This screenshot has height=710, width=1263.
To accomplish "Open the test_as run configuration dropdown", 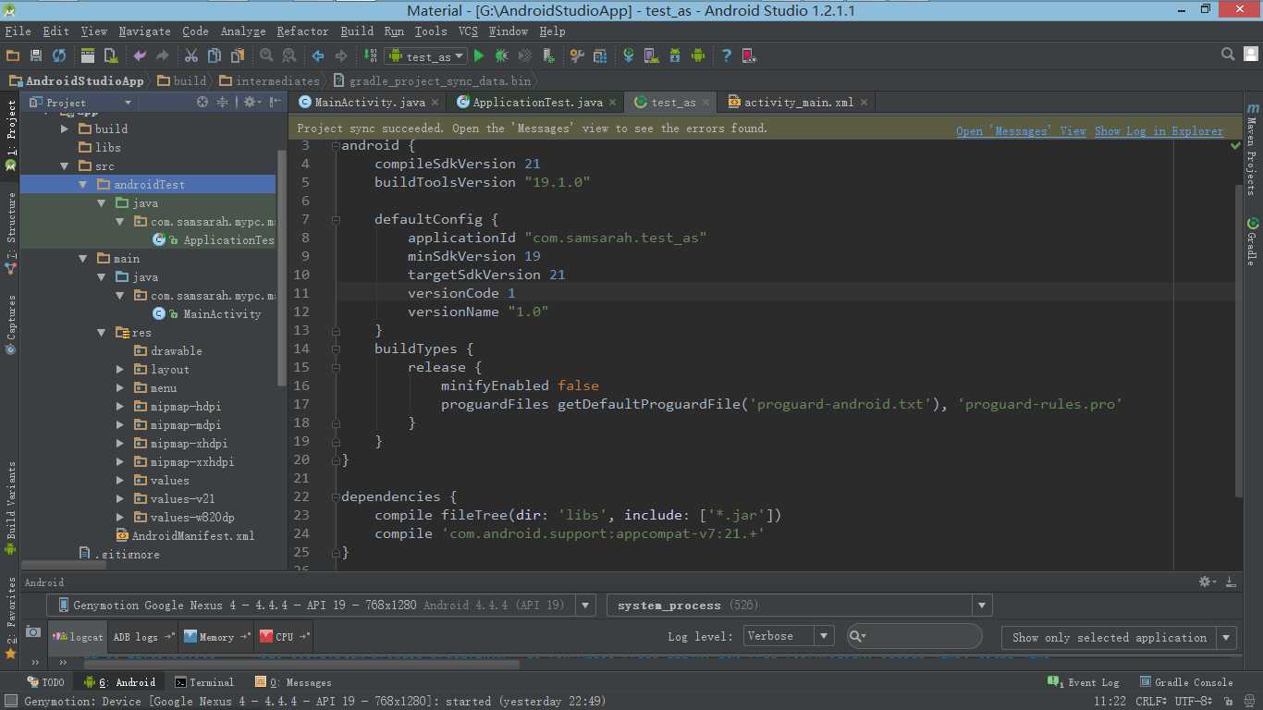I will pyautogui.click(x=426, y=56).
